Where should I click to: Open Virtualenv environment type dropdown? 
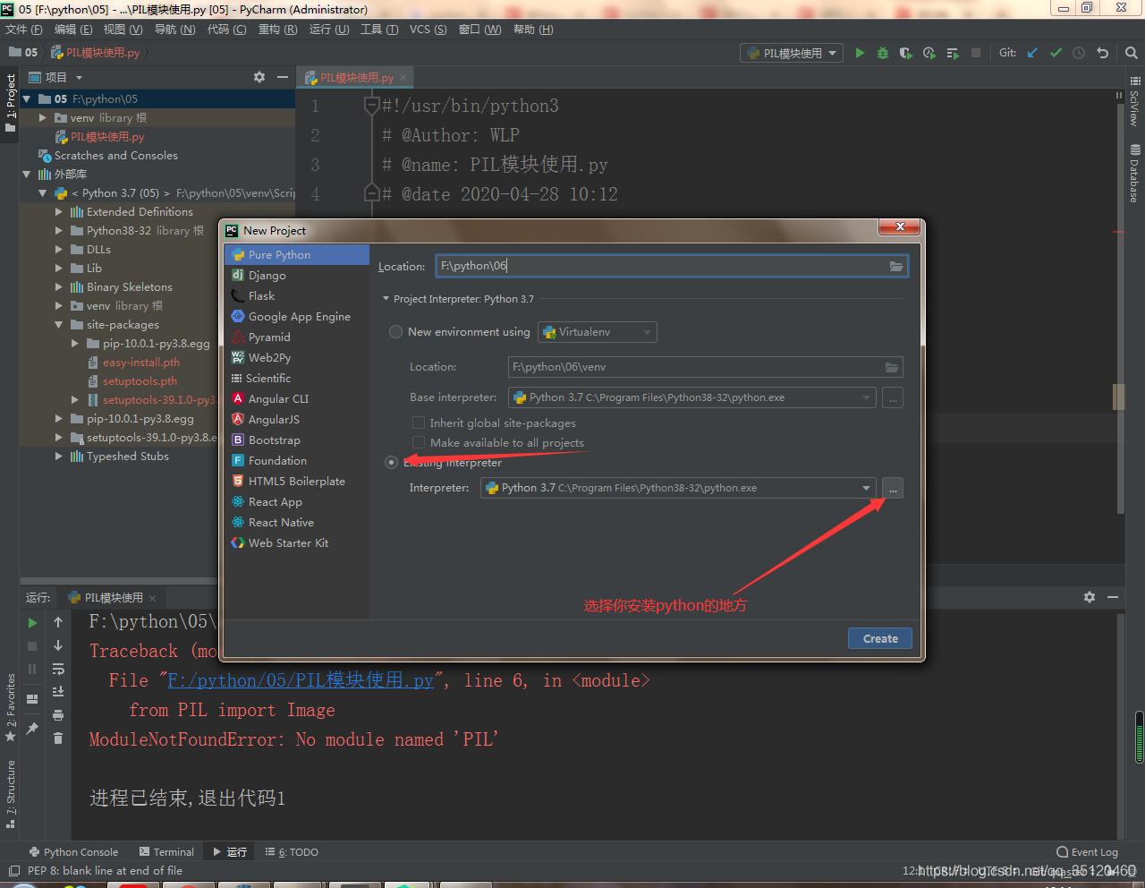pos(598,332)
